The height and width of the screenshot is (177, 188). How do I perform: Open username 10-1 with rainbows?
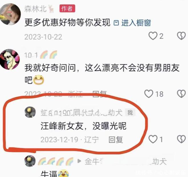(x=41, y=55)
